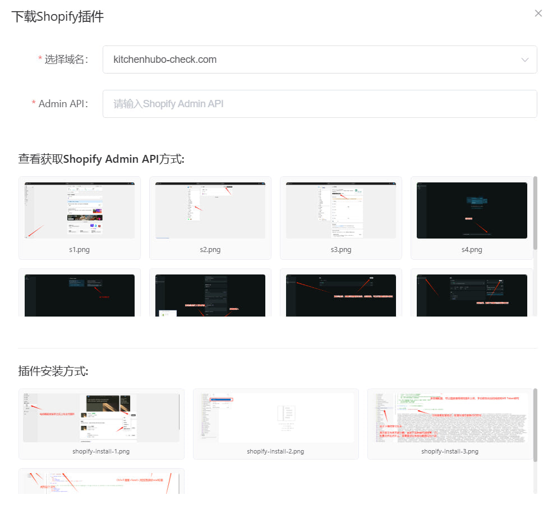Click the s2.png file name label
The height and width of the screenshot is (513, 548).
coord(210,250)
